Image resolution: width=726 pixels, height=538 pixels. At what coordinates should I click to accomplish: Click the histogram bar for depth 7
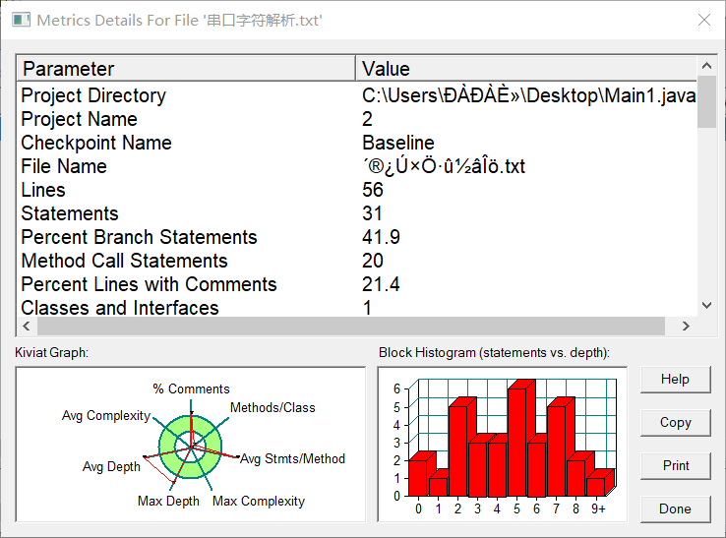[556, 451]
